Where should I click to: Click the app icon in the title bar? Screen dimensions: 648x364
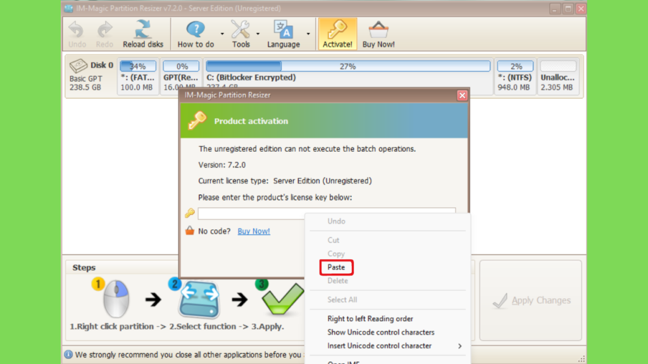click(68, 8)
